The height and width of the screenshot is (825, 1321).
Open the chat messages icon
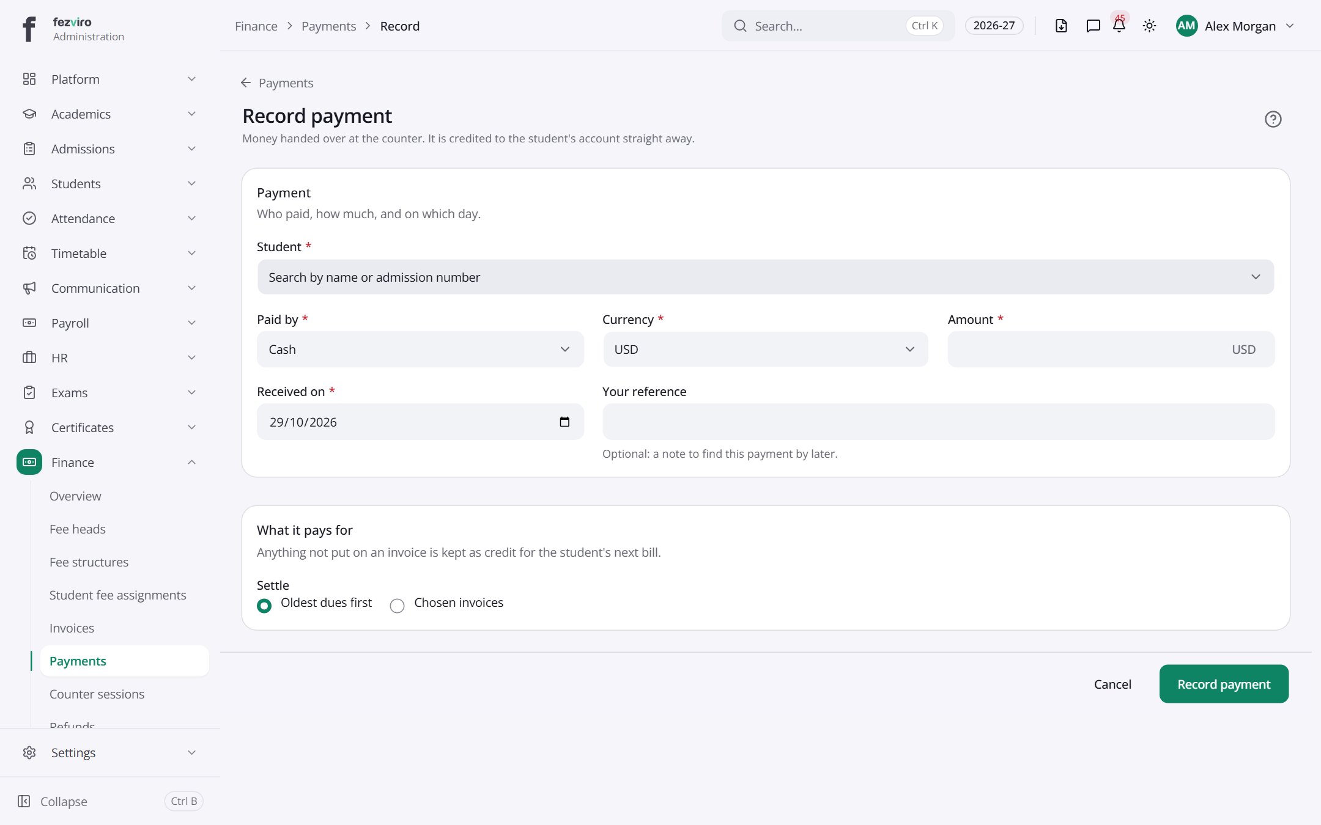click(1093, 26)
